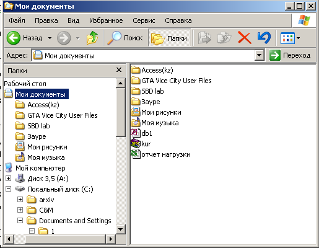Expand the arxiv folder node
Screen dimensions: 319x248
(20, 200)
